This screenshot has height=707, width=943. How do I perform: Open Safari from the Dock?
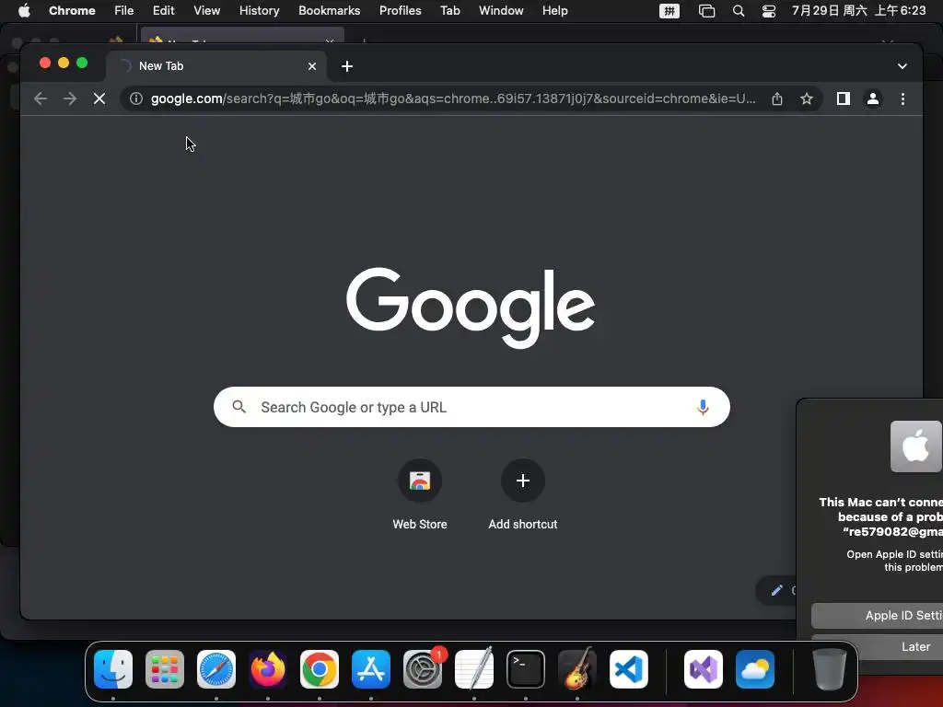[x=216, y=669]
